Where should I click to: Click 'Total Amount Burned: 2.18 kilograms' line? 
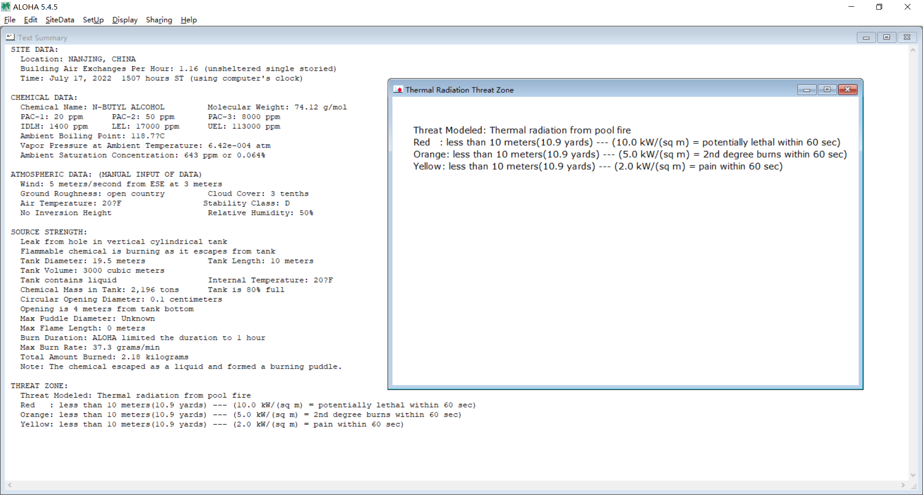click(104, 357)
